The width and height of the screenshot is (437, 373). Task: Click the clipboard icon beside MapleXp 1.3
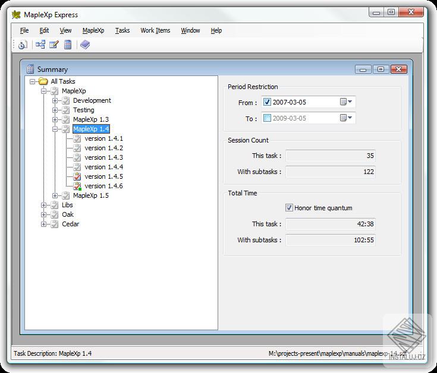pos(66,119)
